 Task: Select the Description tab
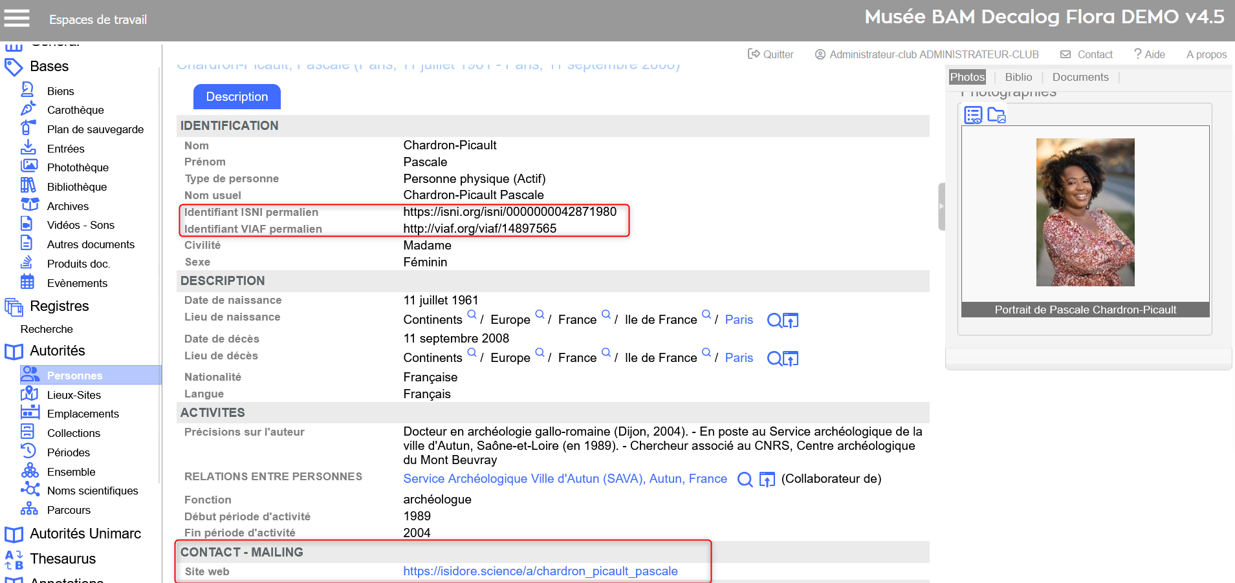coord(237,97)
